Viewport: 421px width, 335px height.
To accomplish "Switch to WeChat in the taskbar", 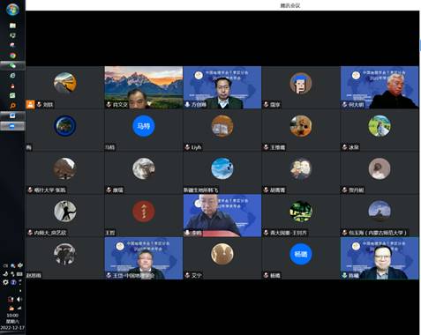I will pyautogui.click(x=12, y=65).
